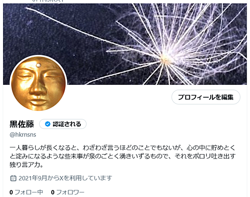Open the golden Buddha face profile picture
250x197 pixels.
pos(38,83)
